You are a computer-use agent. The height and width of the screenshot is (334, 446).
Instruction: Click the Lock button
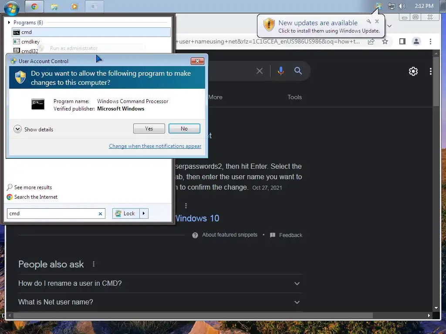[x=126, y=213]
